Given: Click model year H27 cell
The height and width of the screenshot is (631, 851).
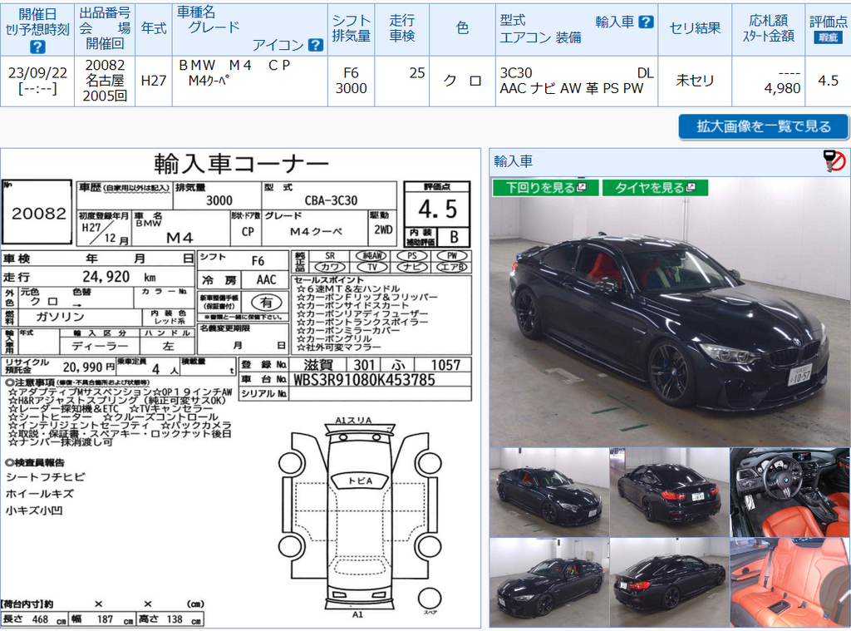Looking at the screenshot, I should pos(154,81).
